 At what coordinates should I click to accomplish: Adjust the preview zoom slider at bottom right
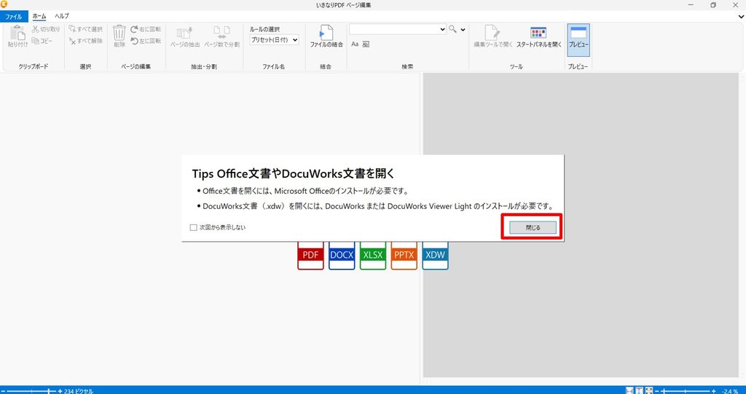pos(685,391)
